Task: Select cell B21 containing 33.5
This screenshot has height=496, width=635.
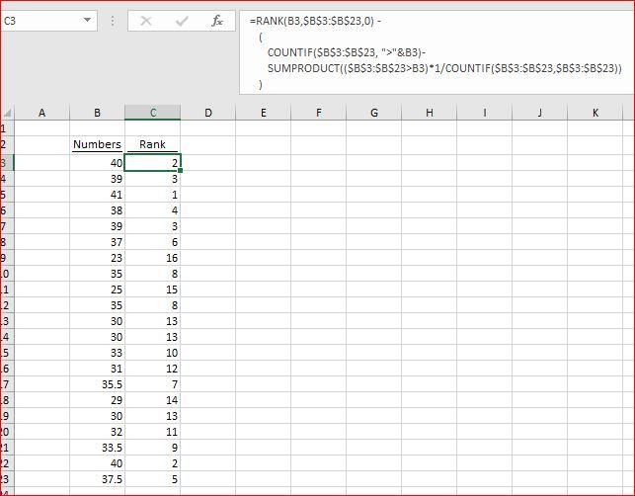Action: click(97, 448)
